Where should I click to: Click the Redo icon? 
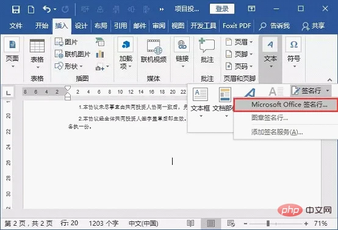[x=65, y=9]
